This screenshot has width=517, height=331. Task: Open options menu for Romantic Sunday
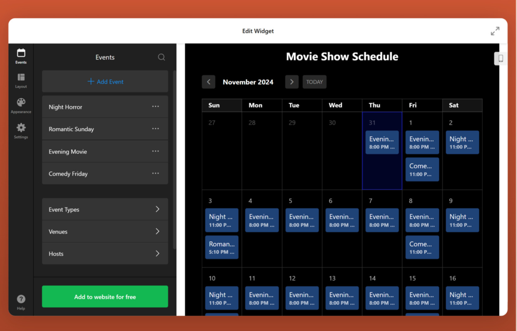[x=155, y=129]
